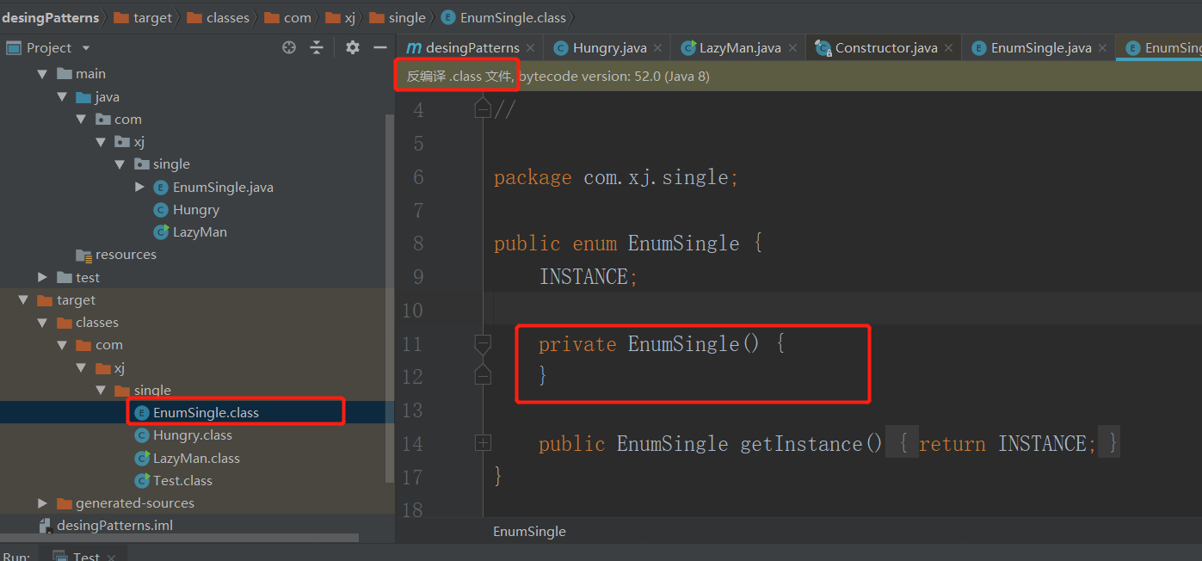Unfold the getInstance() method at line 14

[x=483, y=443]
